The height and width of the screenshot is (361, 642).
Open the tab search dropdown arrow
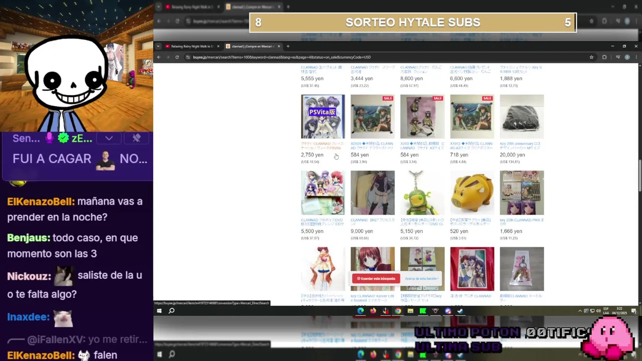pos(158,46)
